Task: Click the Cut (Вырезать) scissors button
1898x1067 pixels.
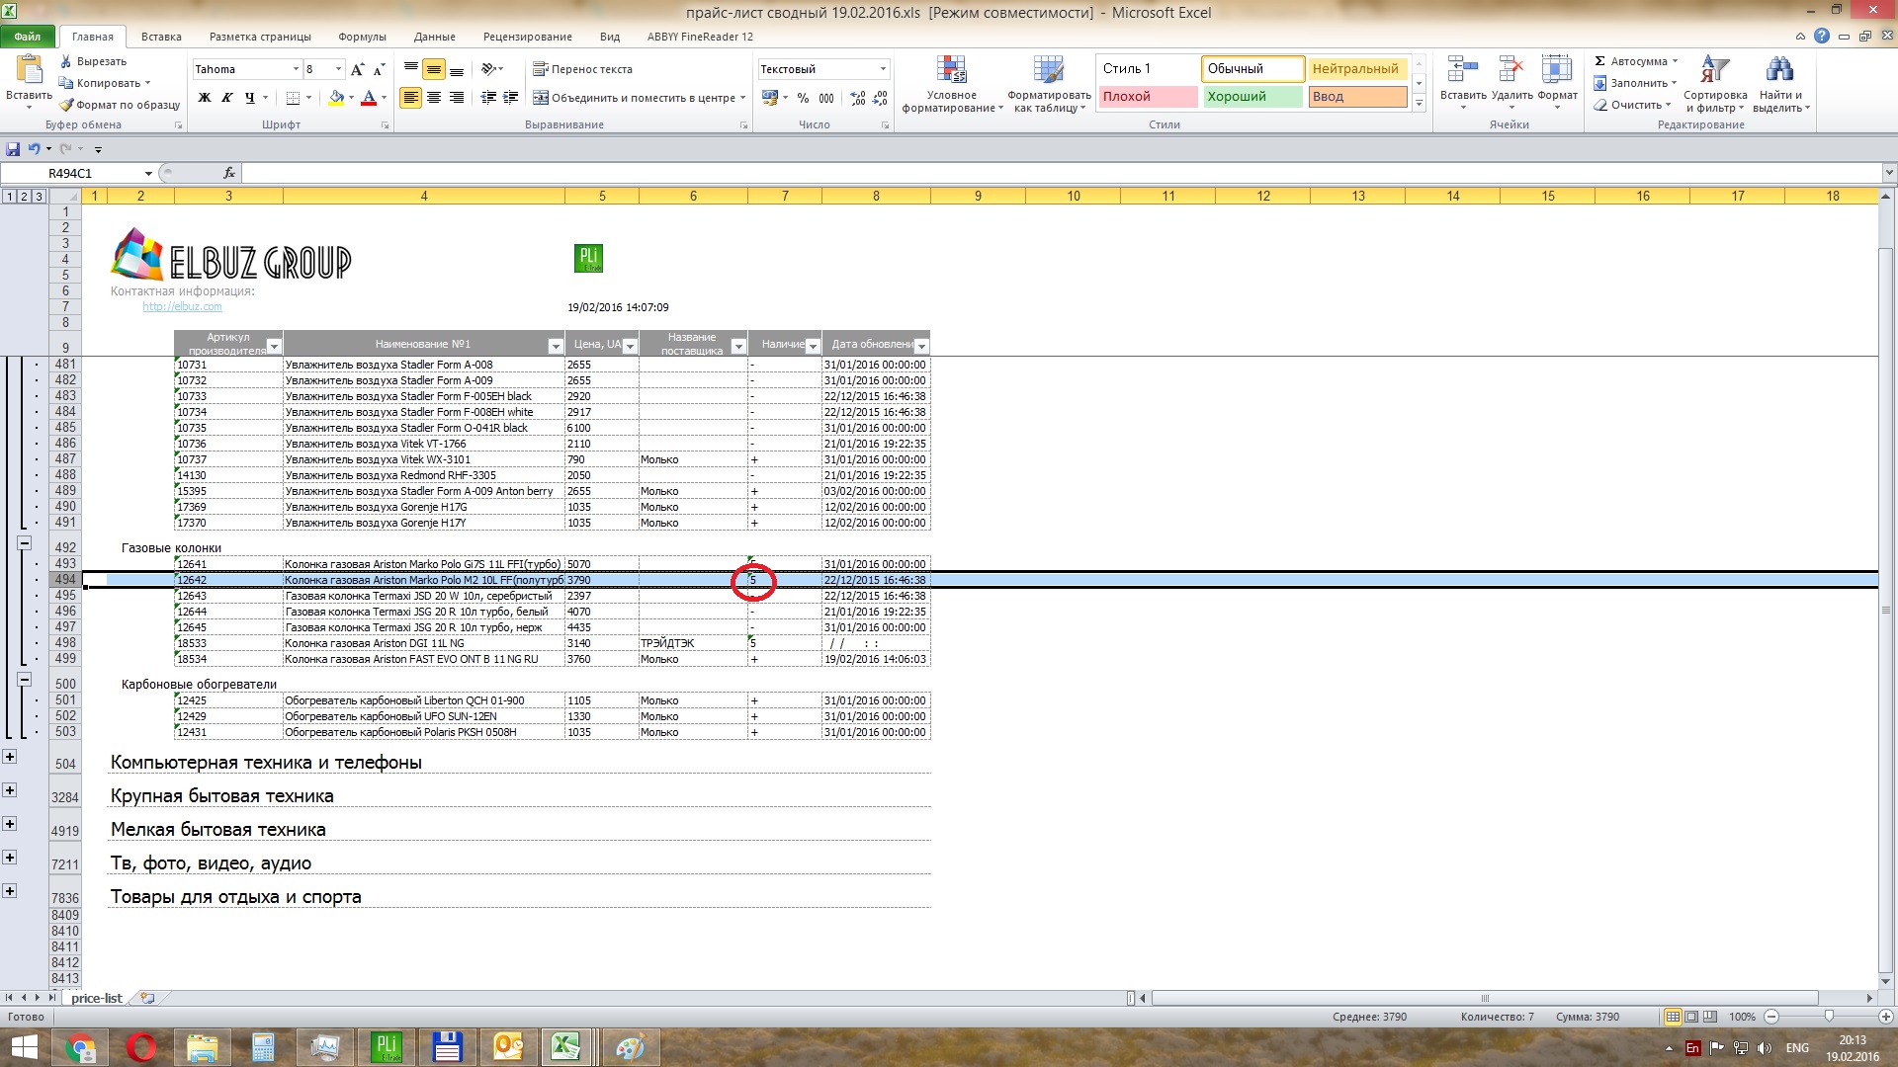Action: click(x=92, y=61)
